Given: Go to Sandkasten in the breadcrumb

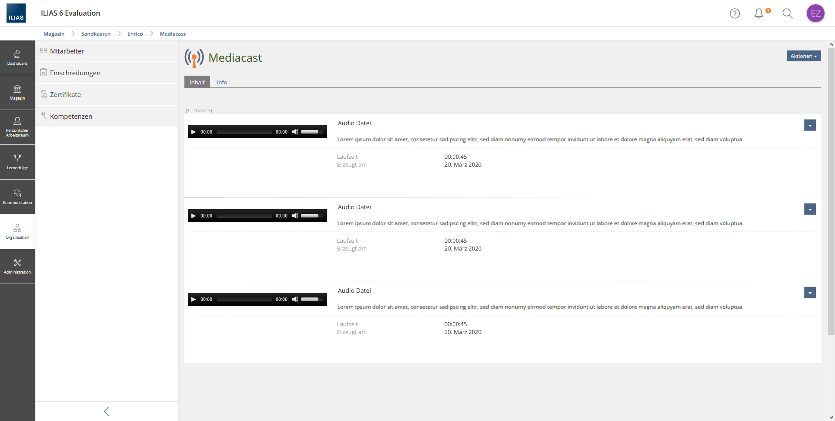Looking at the screenshot, I should pyautogui.click(x=96, y=34).
